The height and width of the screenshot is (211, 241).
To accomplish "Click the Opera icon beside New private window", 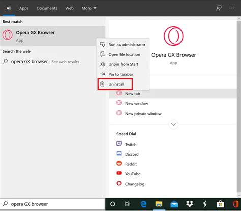I will (119, 113).
